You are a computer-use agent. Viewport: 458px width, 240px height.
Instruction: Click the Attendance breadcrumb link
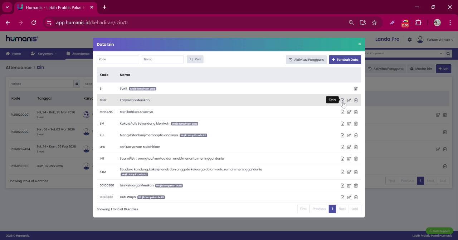19,67
